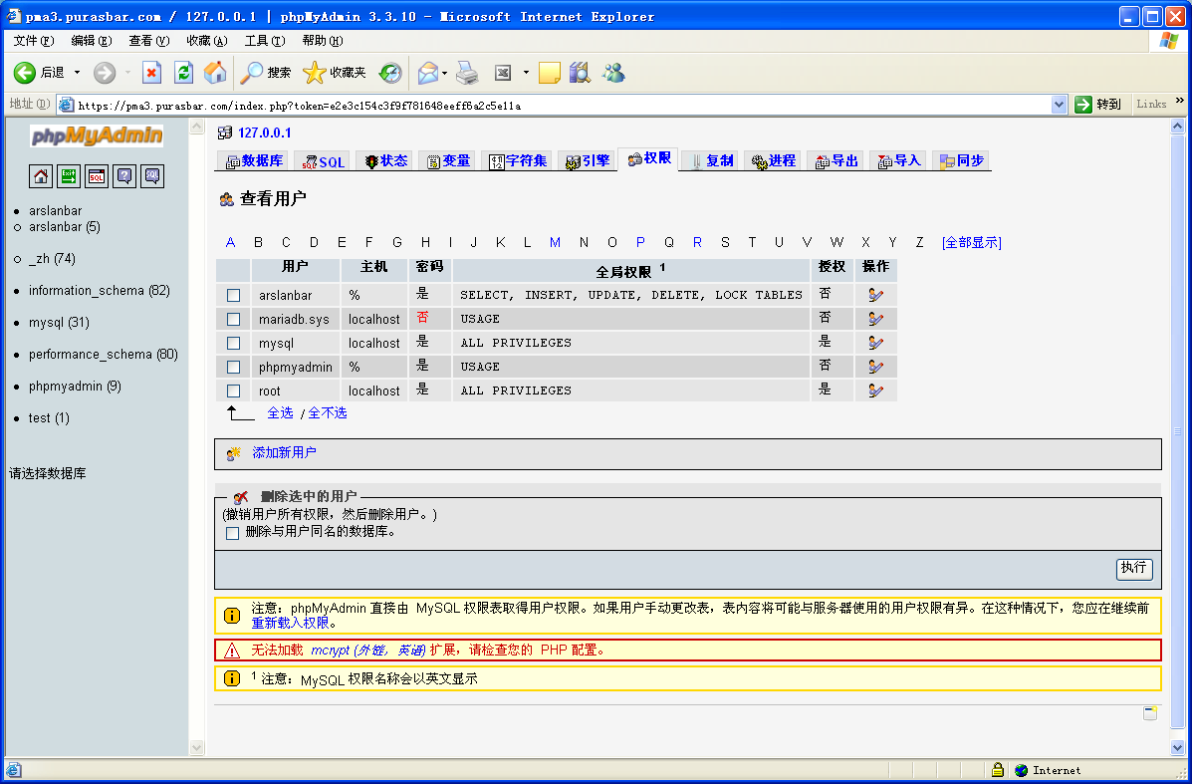Check the box for user arslanbar

[233, 295]
